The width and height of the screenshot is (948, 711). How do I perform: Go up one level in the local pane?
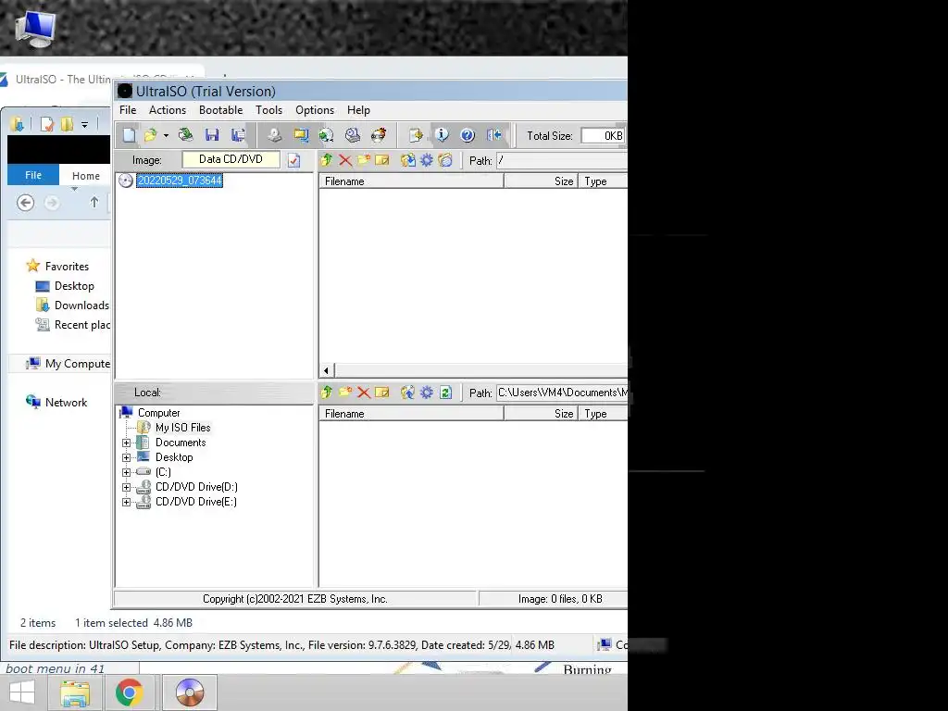[327, 393]
